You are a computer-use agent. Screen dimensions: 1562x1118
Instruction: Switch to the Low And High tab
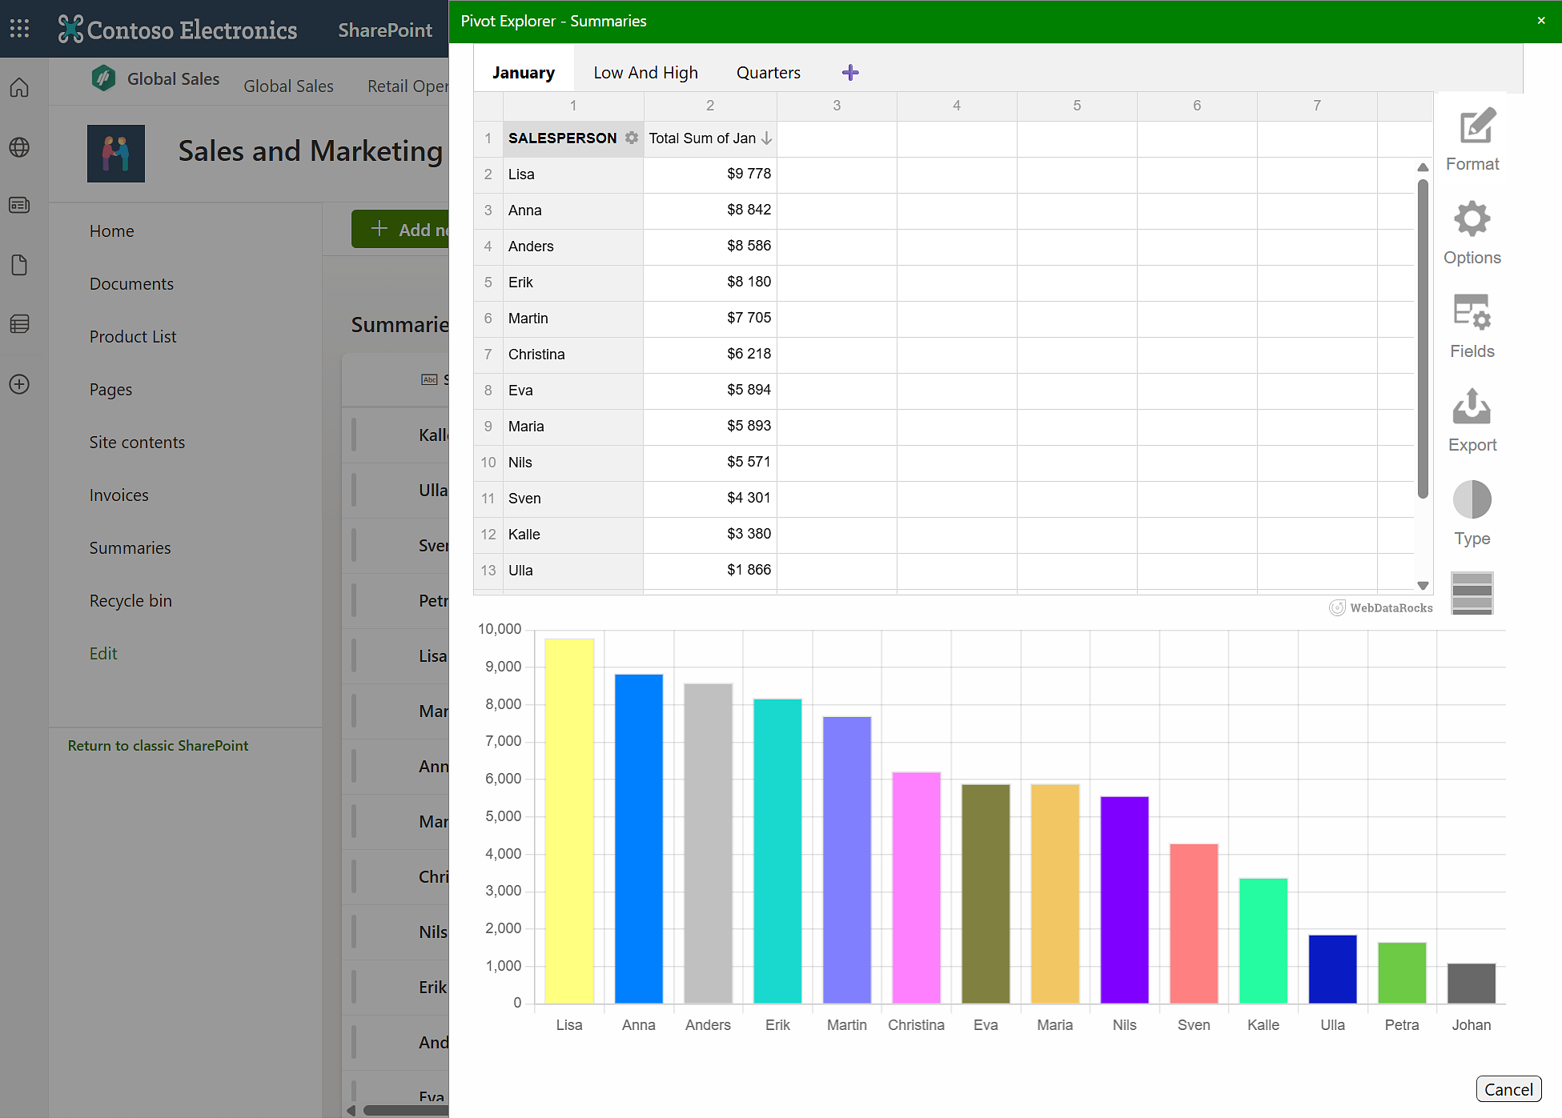pos(645,73)
